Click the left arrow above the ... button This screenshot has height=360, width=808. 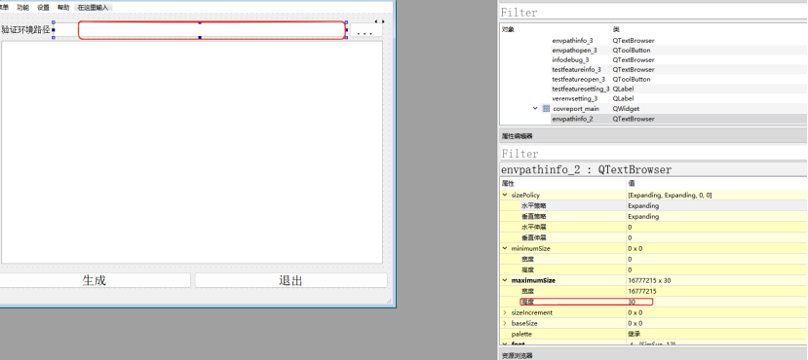(x=376, y=21)
